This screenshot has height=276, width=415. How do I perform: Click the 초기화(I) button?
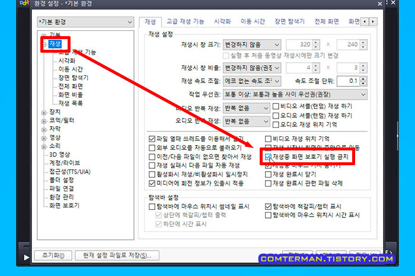click(x=53, y=255)
